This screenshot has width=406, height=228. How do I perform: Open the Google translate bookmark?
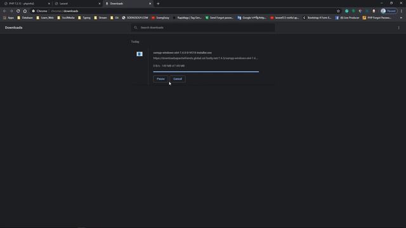(x=252, y=18)
